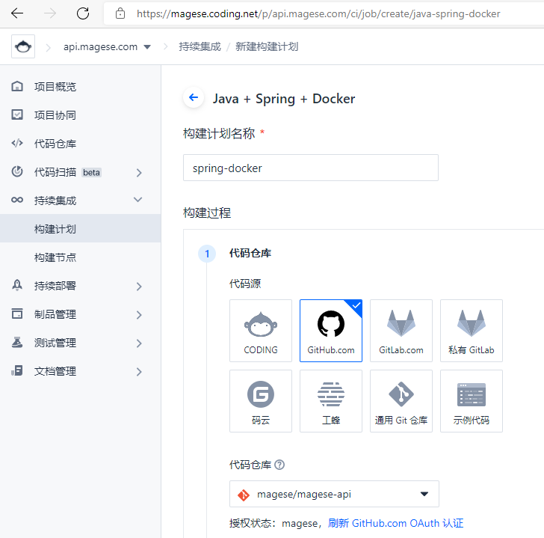Click the 项目概览 home icon

[x=17, y=86]
